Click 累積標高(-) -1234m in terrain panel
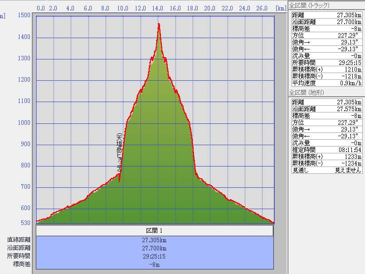365x274 pixels. (326, 163)
